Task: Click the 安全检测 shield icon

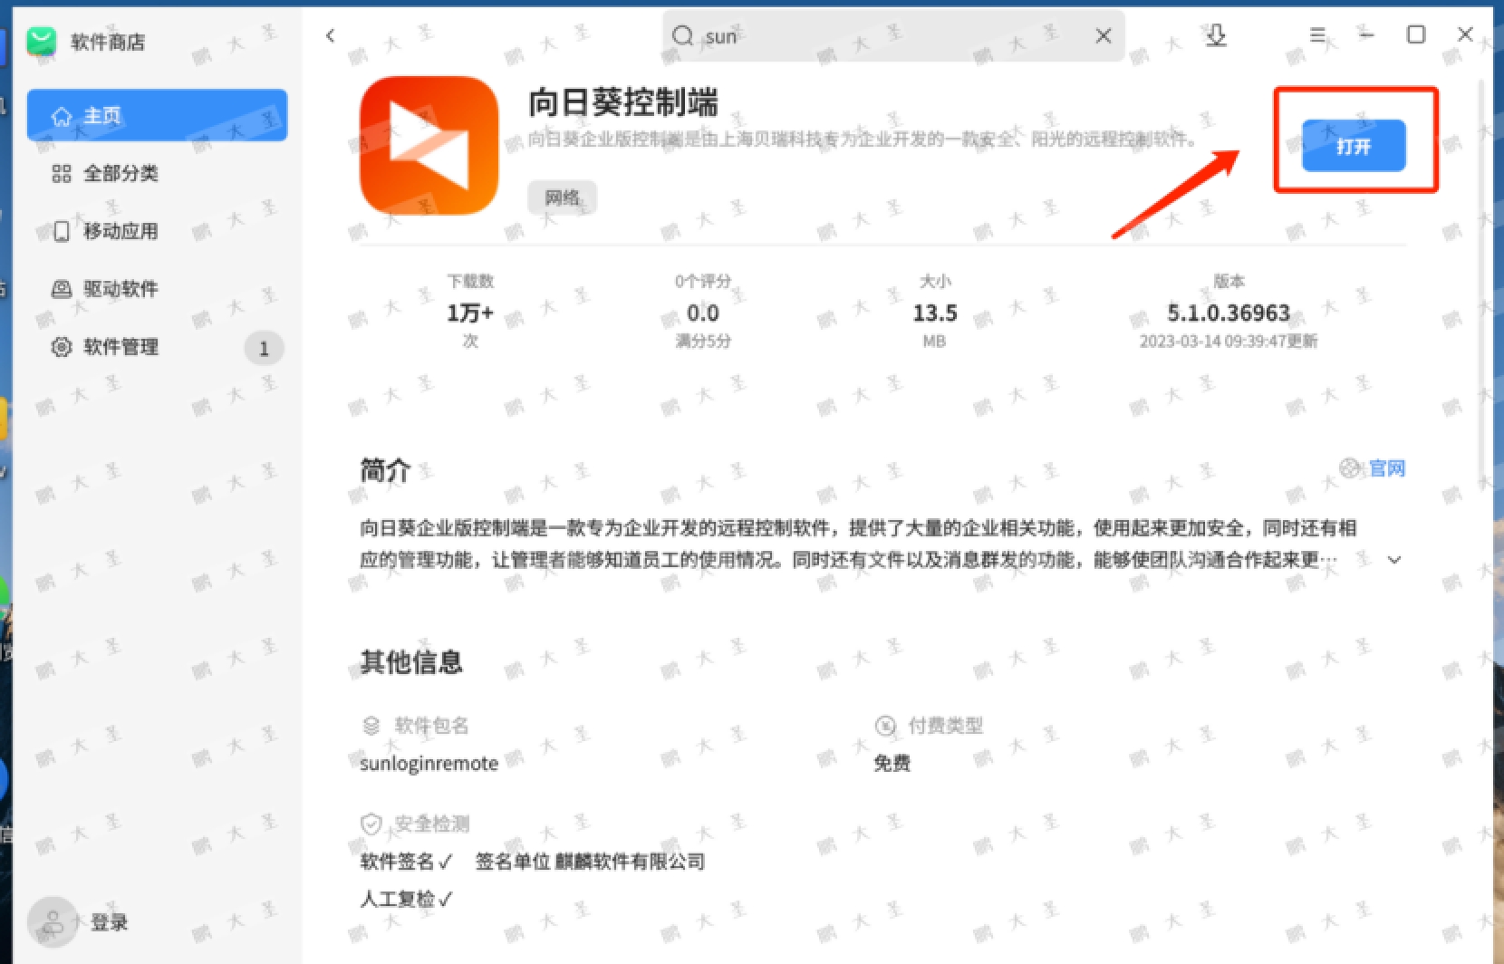Action: click(x=371, y=824)
